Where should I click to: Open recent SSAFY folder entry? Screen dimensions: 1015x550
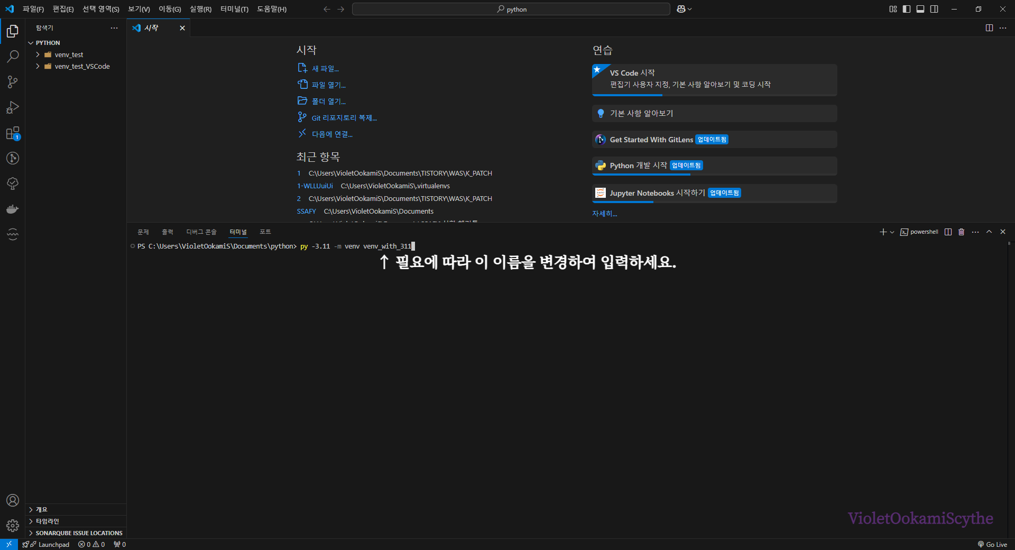coord(307,211)
